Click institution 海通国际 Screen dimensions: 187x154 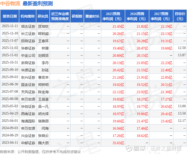[x=28, y=121]
